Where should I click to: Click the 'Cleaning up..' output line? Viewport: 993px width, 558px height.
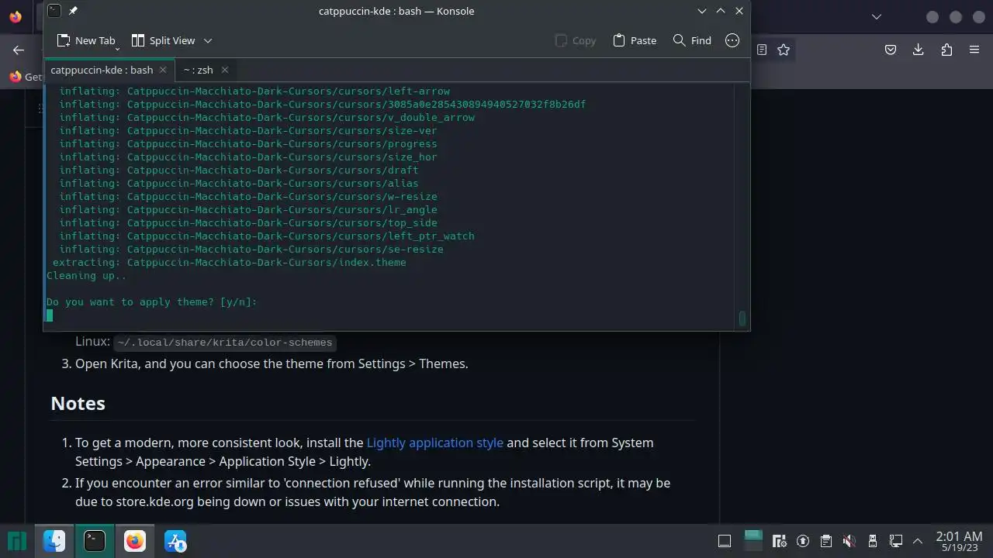(86, 275)
